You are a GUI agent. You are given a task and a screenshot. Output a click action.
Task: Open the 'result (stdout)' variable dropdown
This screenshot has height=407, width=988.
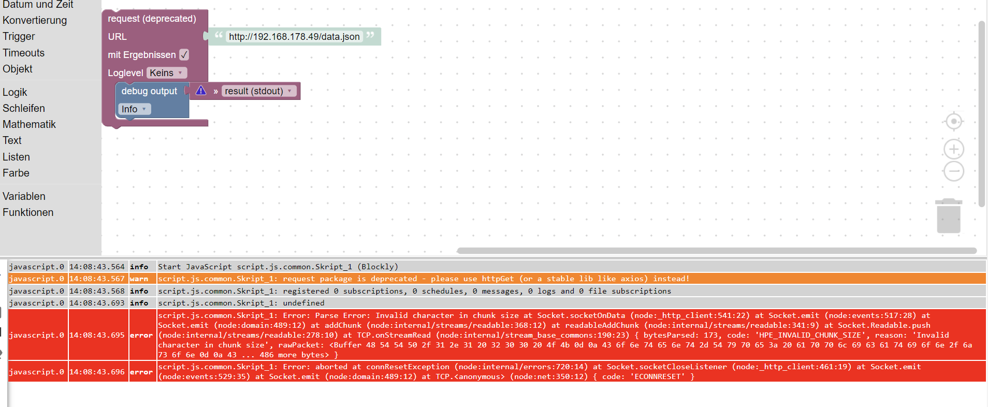pyautogui.click(x=259, y=91)
